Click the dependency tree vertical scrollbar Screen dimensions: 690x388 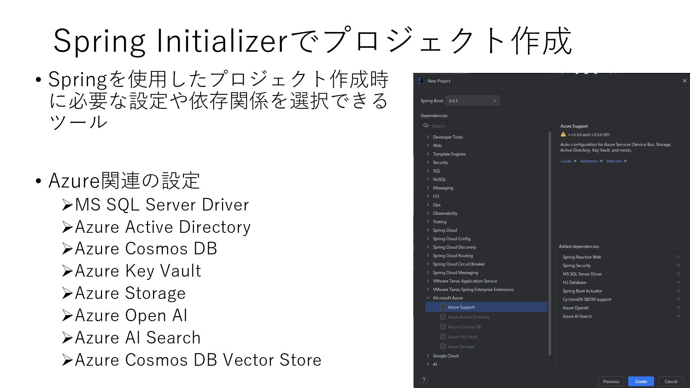click(x=550, y=243)
